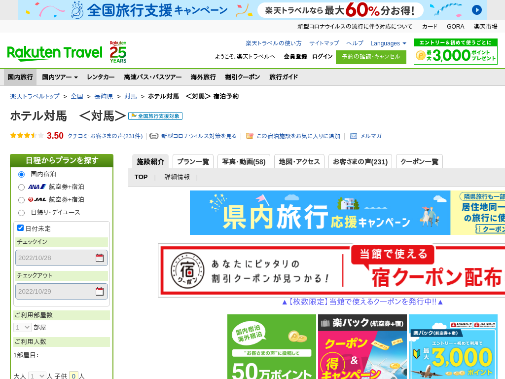
Task: Switch to the 施設紹介 tab
Action: (x=150, y=161)
